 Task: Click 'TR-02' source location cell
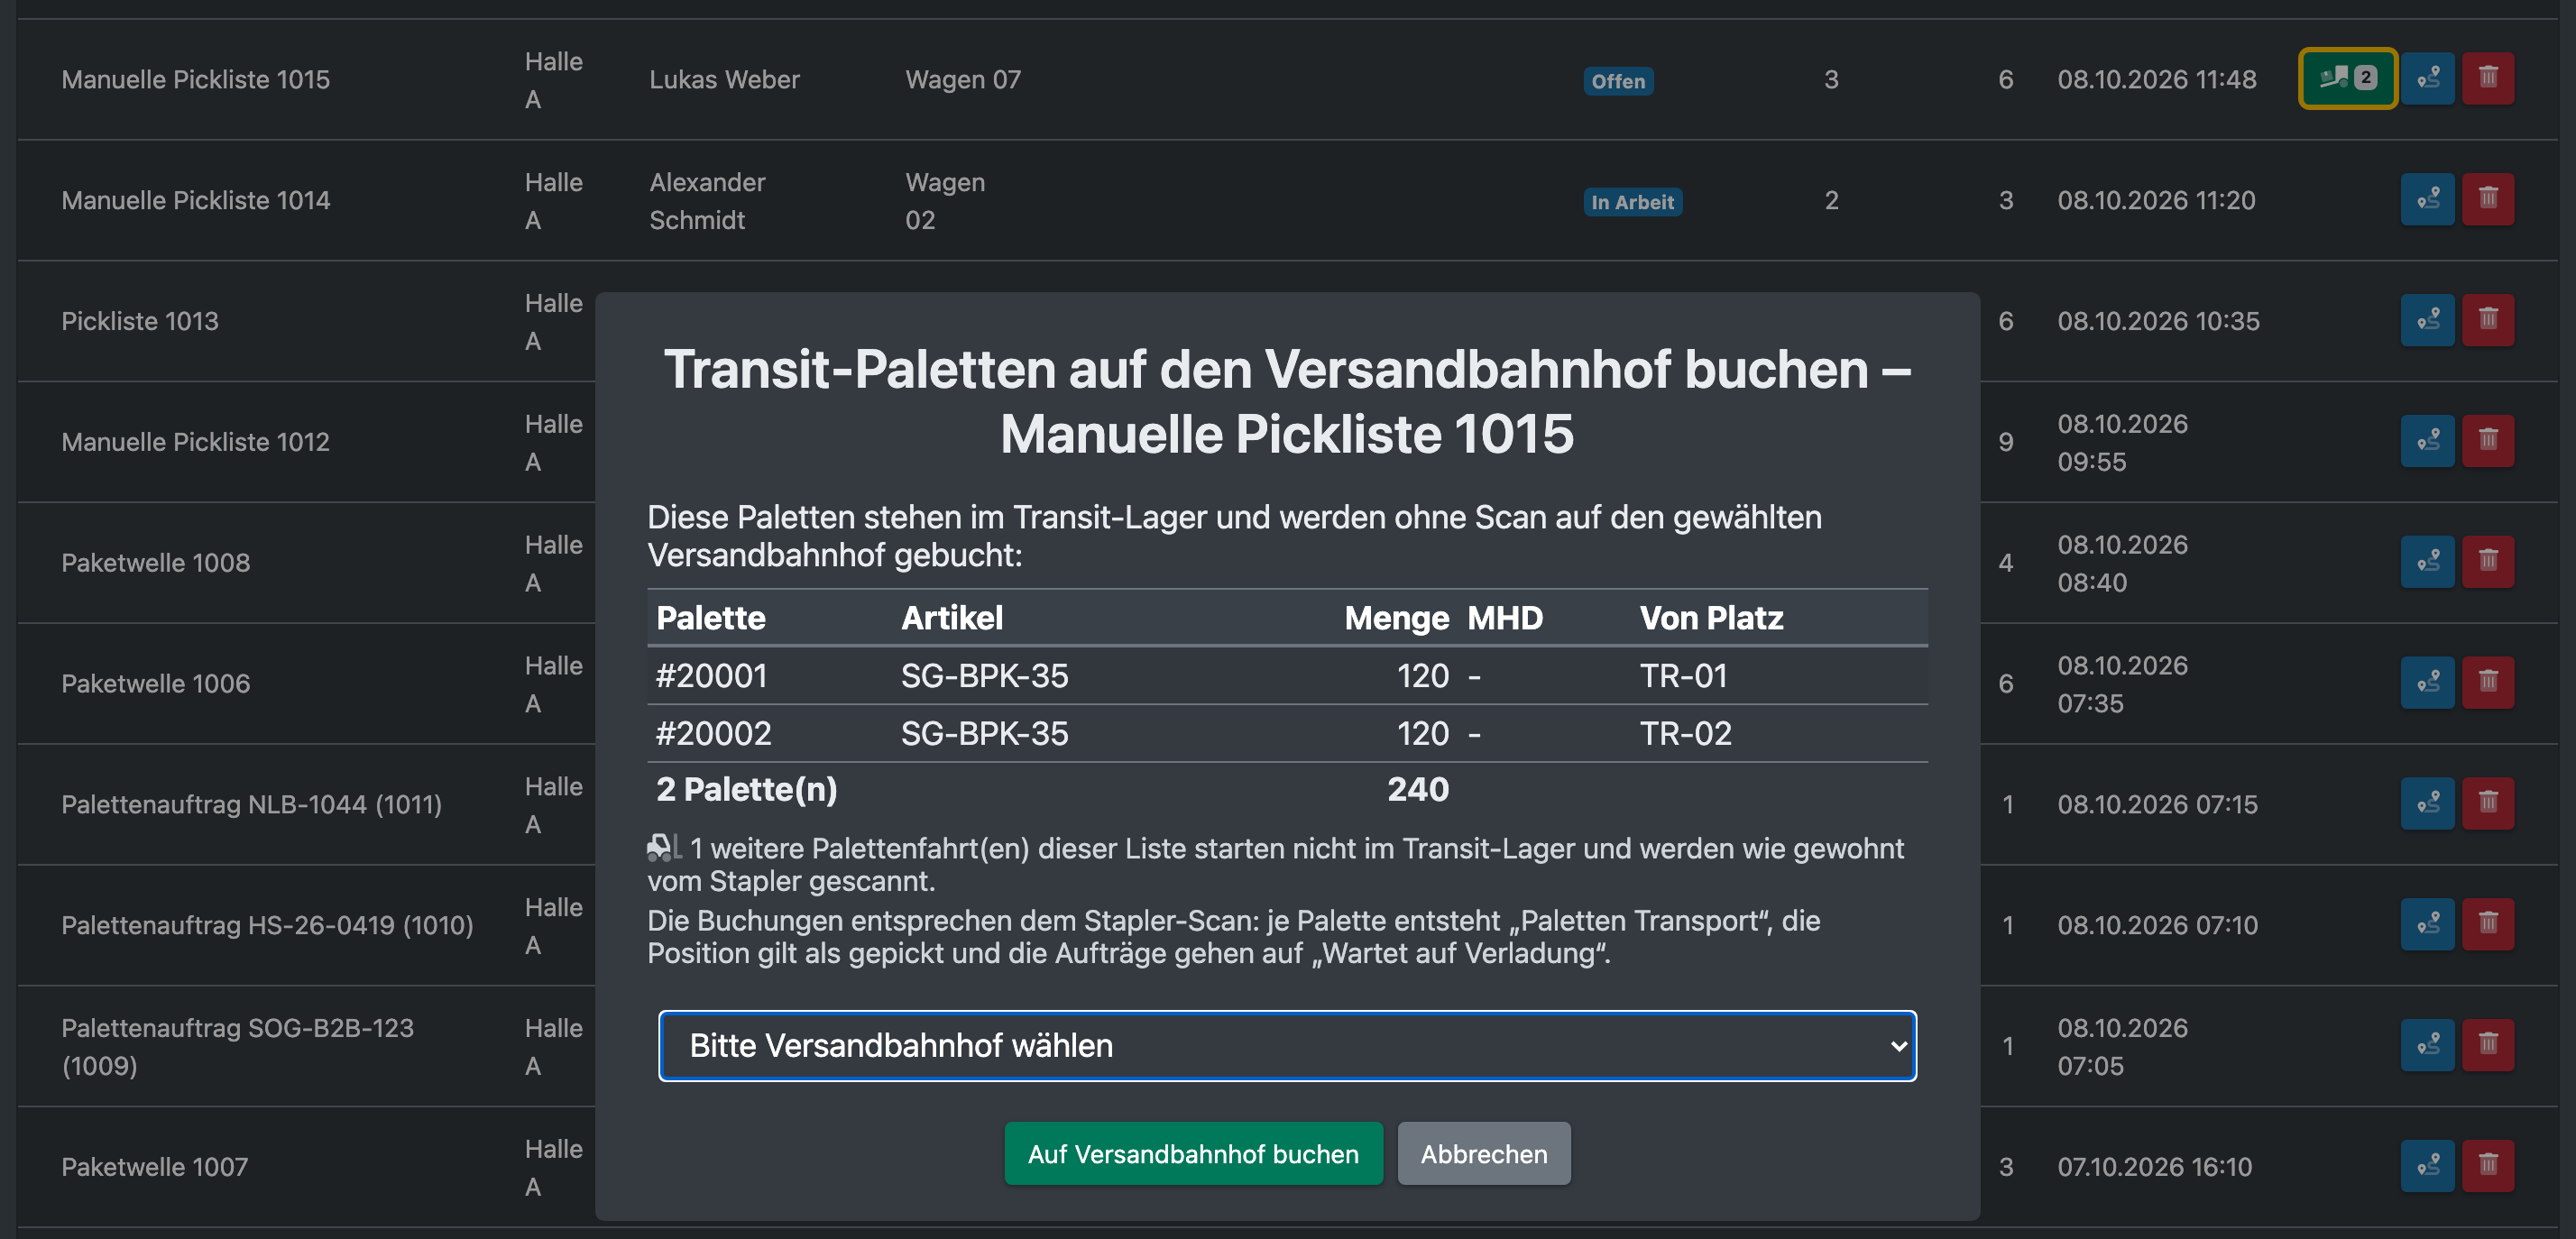click(x=1685, y=733)
